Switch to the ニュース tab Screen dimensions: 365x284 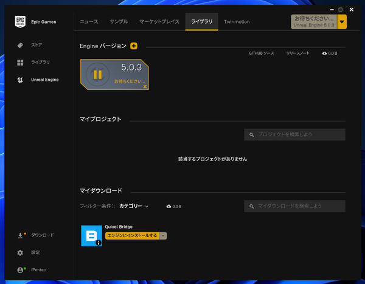point(89,22)
